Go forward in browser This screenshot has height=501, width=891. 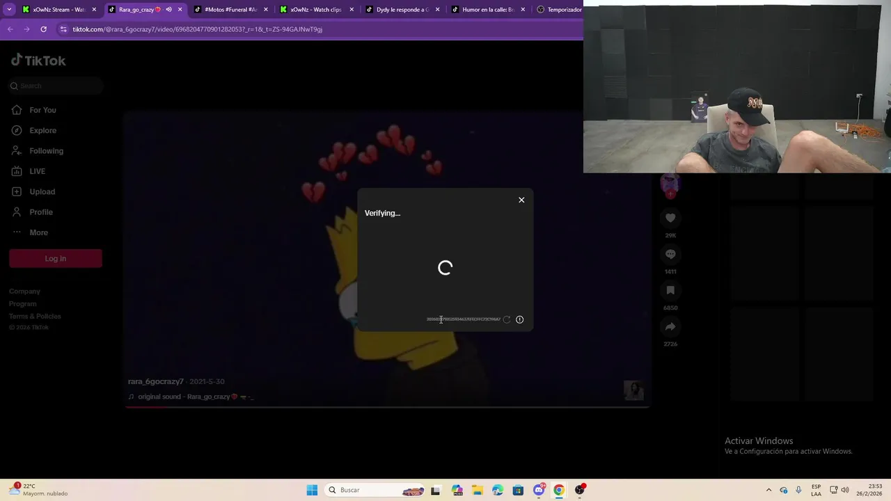coord(26,29)
